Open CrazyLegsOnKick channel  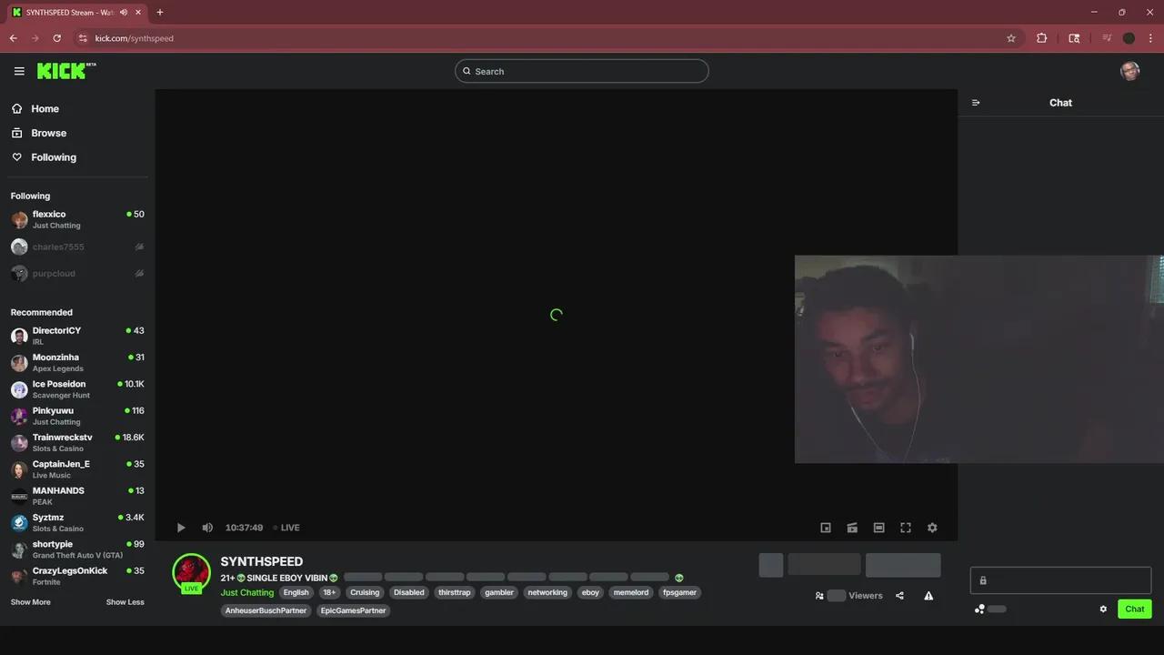[78, 576]
